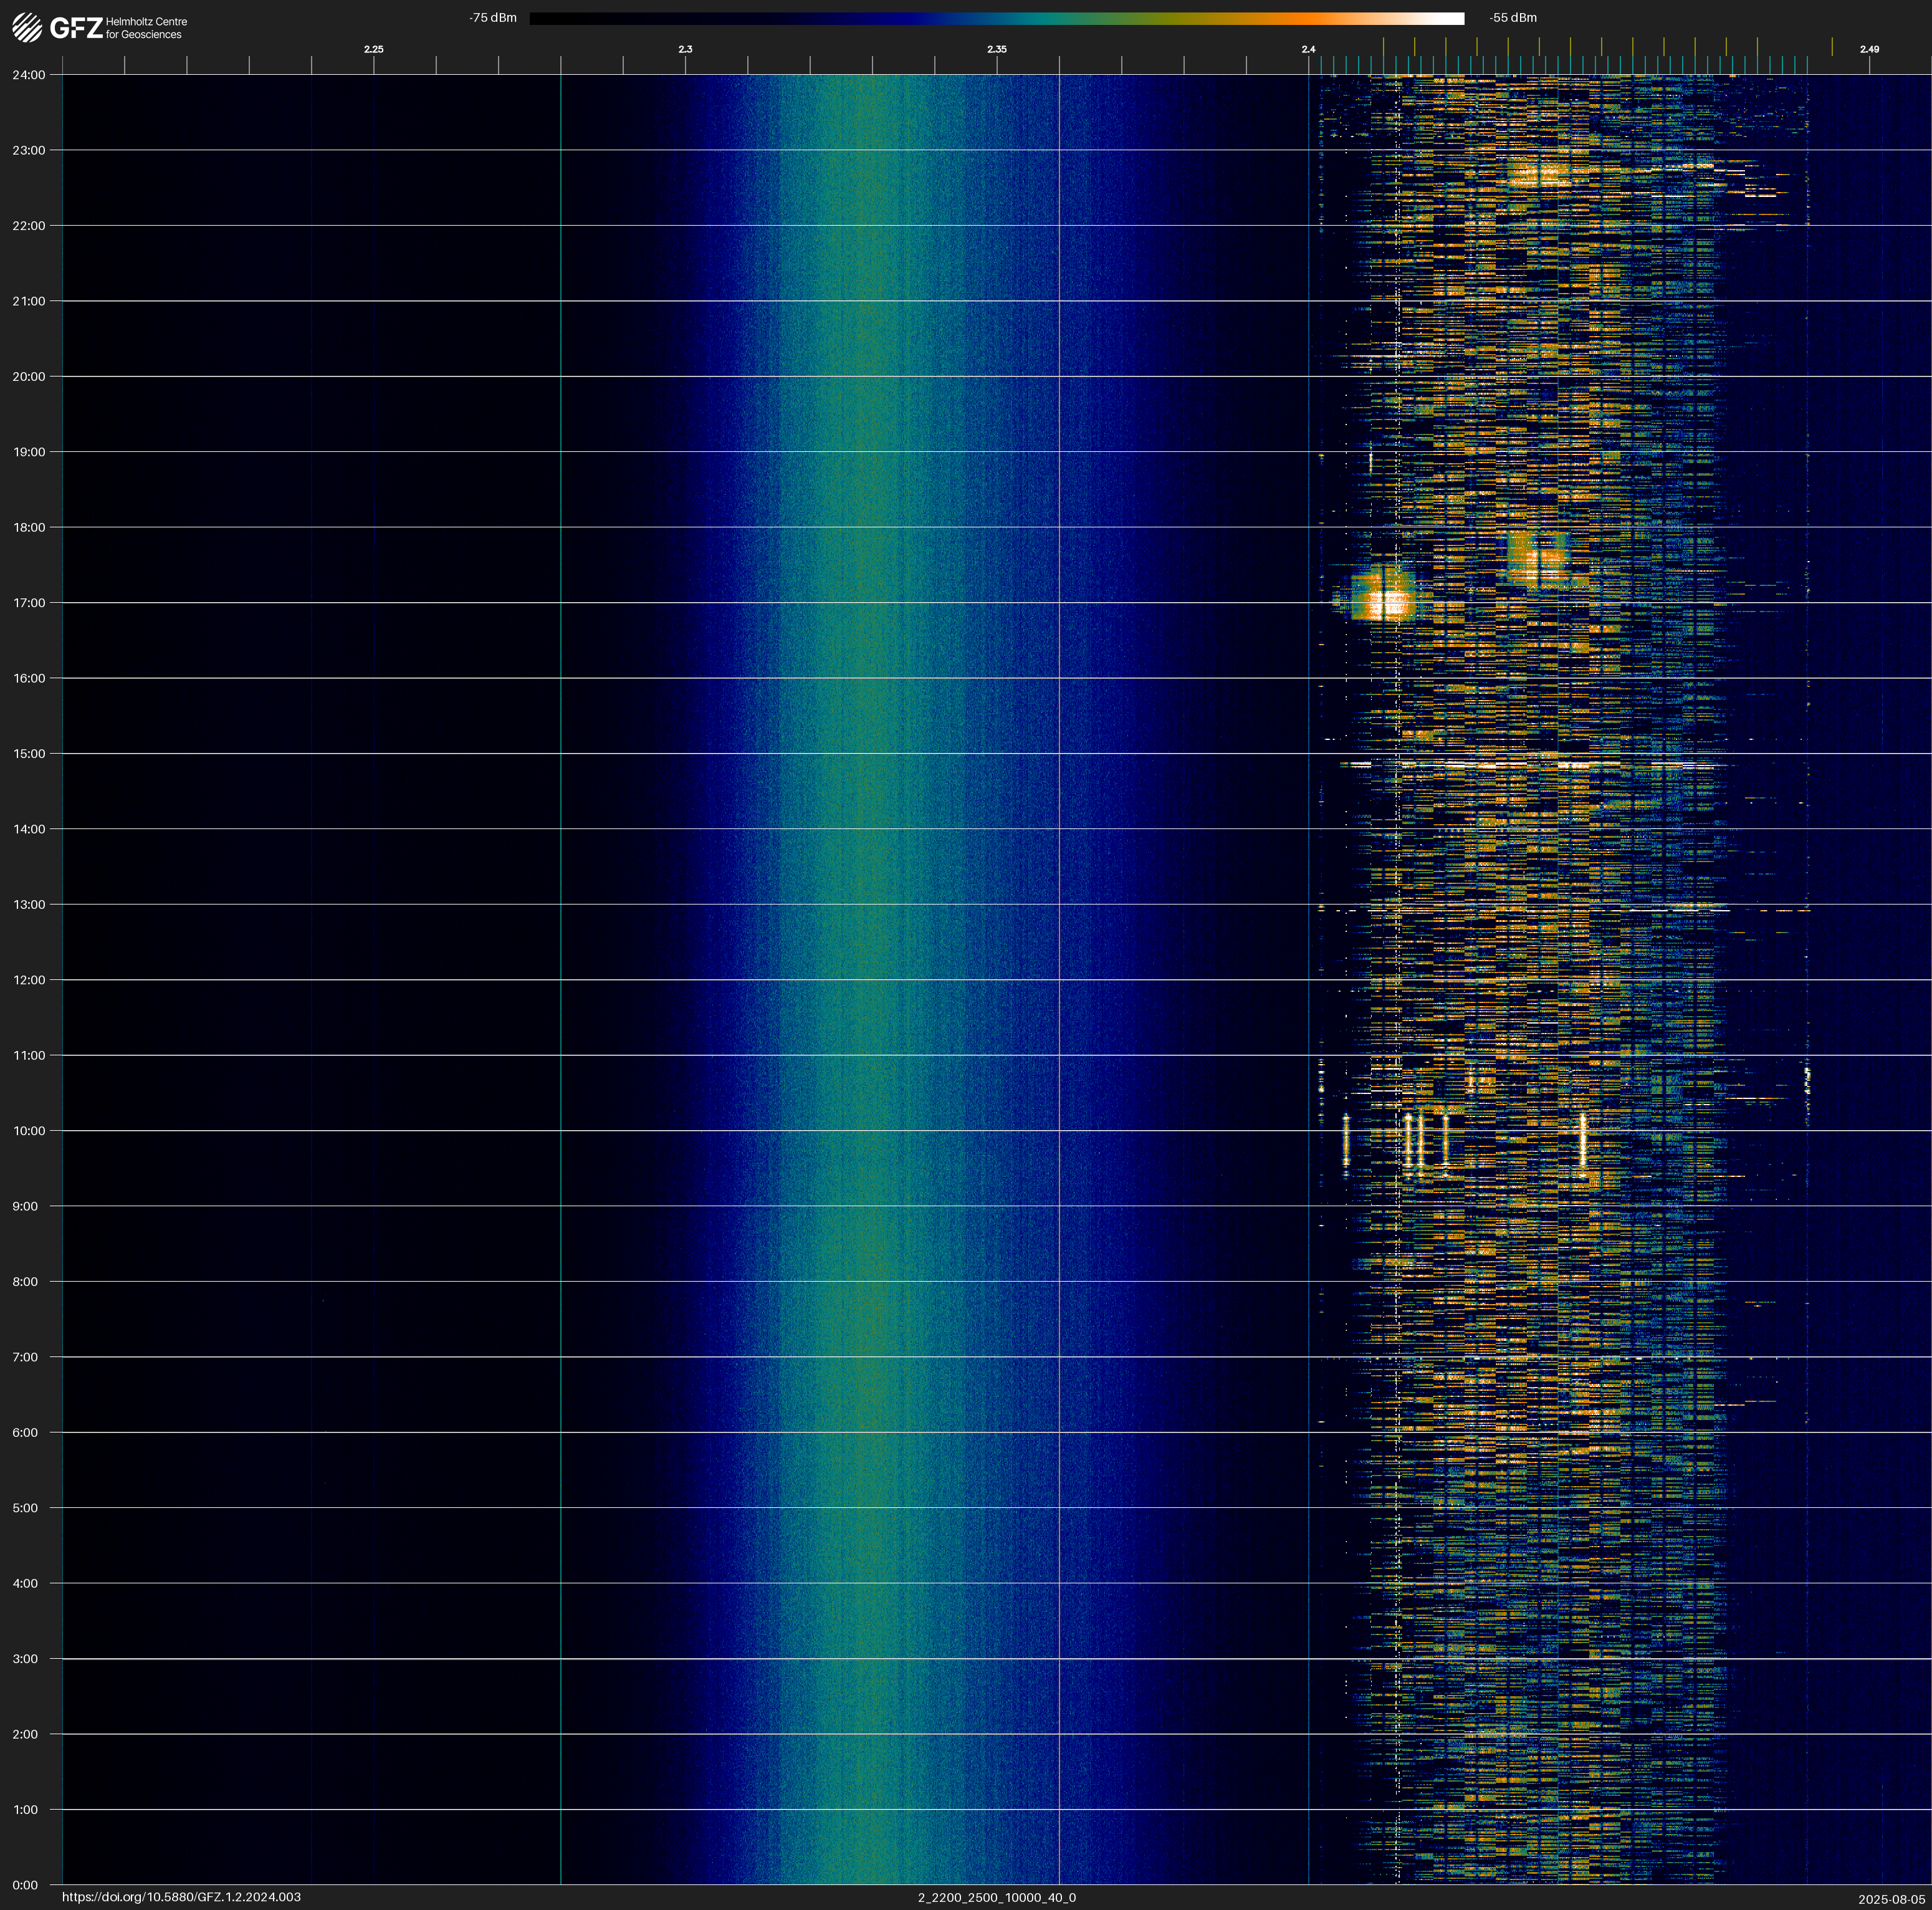This screenshot has width=1932, height=1910.
Task: Click the -55 dBm scale maximum label
Action: click(x=1512, y=18)
